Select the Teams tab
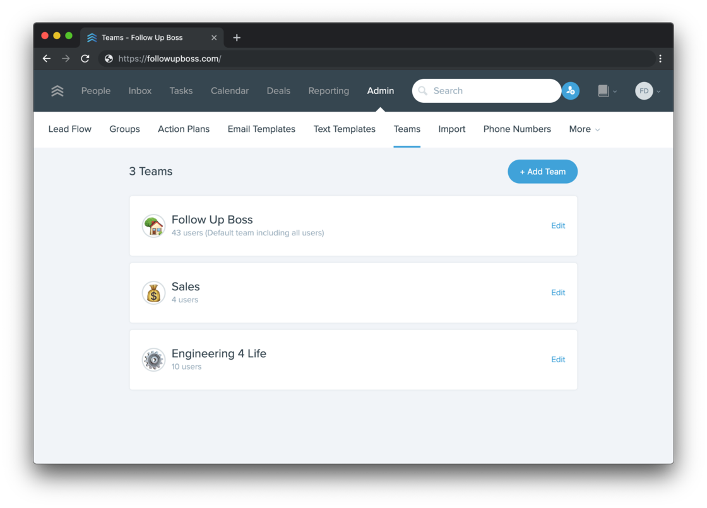707x508 pixels. pyautogui.click(x=407, y=129)
